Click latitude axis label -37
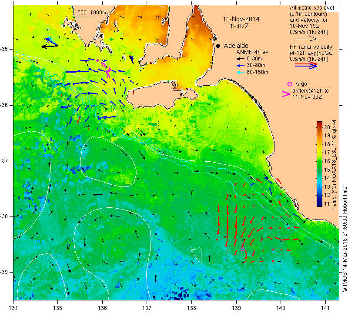Image resolution: width=348 pixels, height=313 pixels. (x=5, y=160)
